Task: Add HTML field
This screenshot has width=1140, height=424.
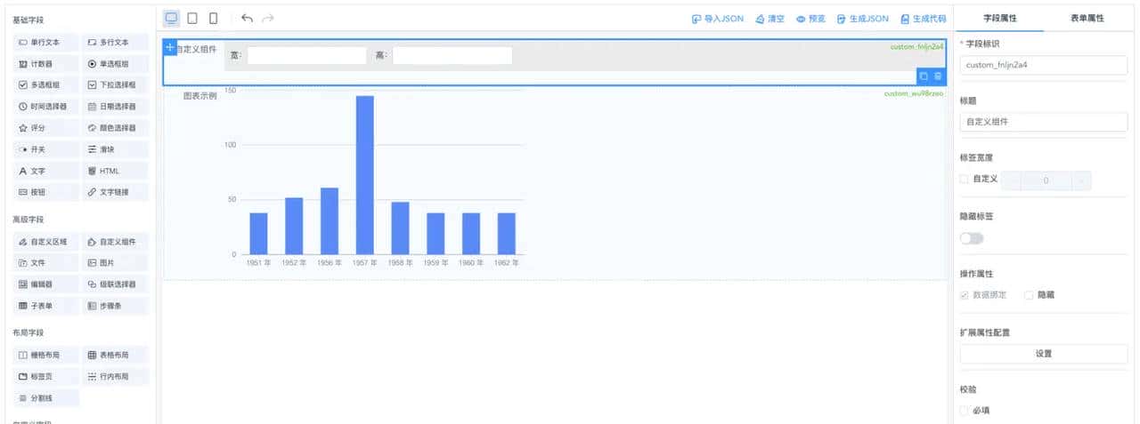Action: pyautogui.click(x=115, y=171)
